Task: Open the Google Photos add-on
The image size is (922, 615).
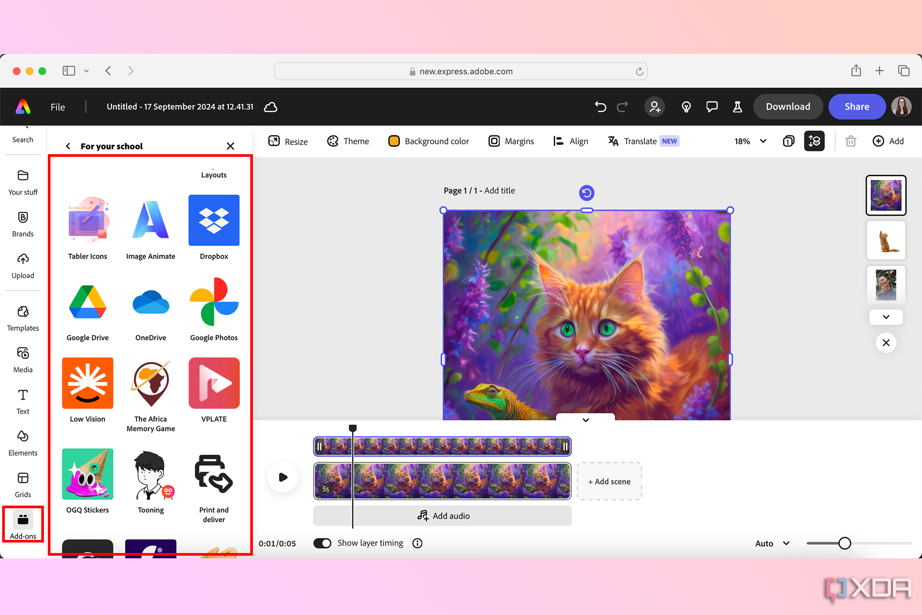Action: click(214, 309)
